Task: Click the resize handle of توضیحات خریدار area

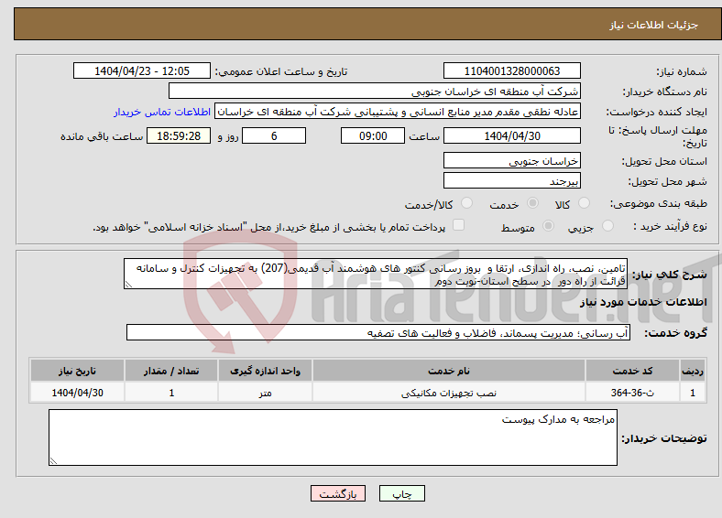Action: pyautogui.click(x=53, y=461)
